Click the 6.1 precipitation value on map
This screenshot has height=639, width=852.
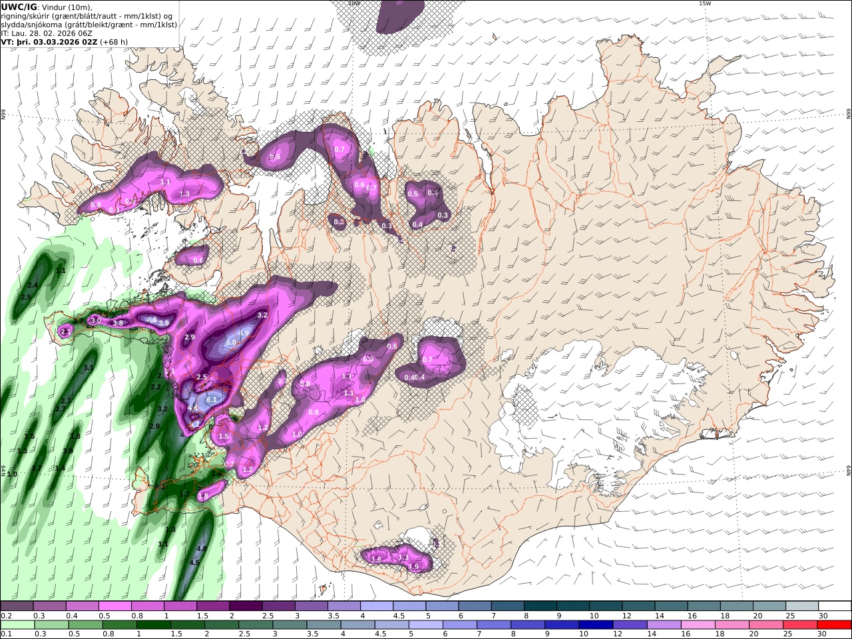point(212,399)
